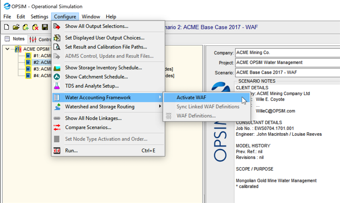This screenshot has width=340, height=203.
Task: Open the Show Catchment Schedule entry
Action: (x=96, y=77)
